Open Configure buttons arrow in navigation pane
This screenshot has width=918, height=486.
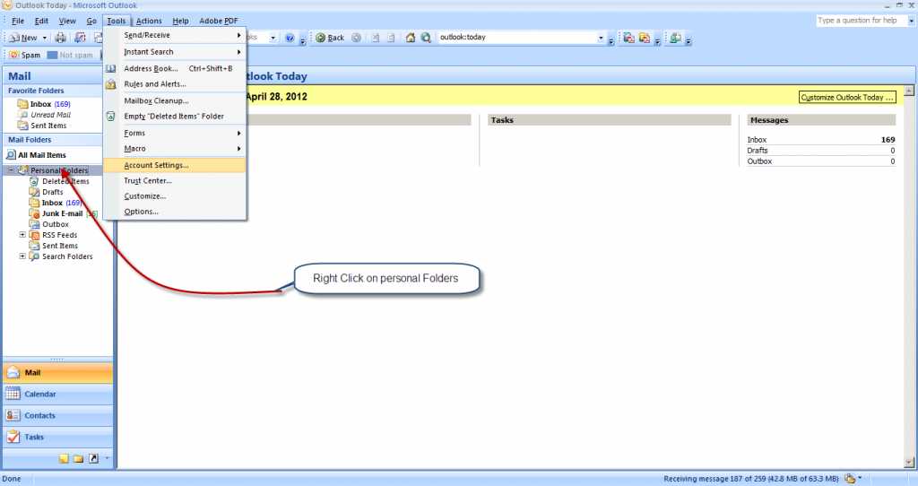coord(108,458)
